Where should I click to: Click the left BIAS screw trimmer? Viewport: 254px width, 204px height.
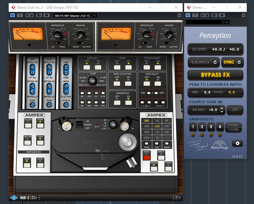coord(32,105)
